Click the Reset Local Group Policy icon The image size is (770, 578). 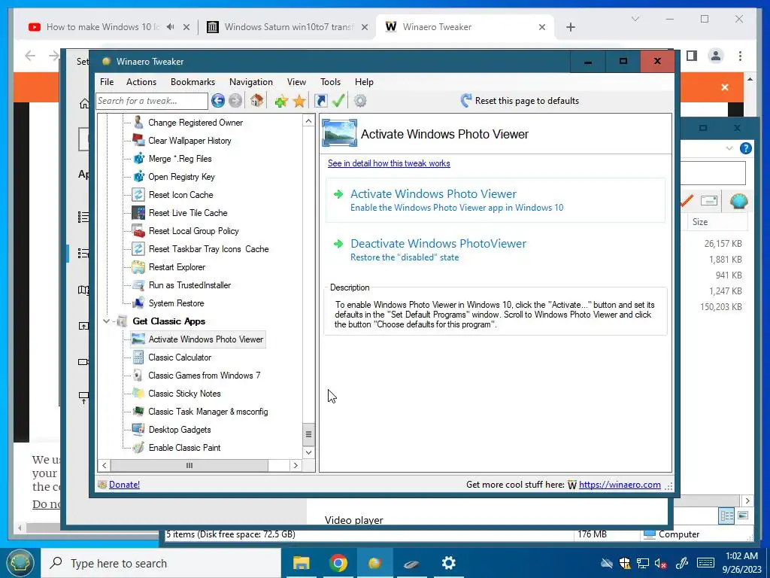click(x=138, y=231)
